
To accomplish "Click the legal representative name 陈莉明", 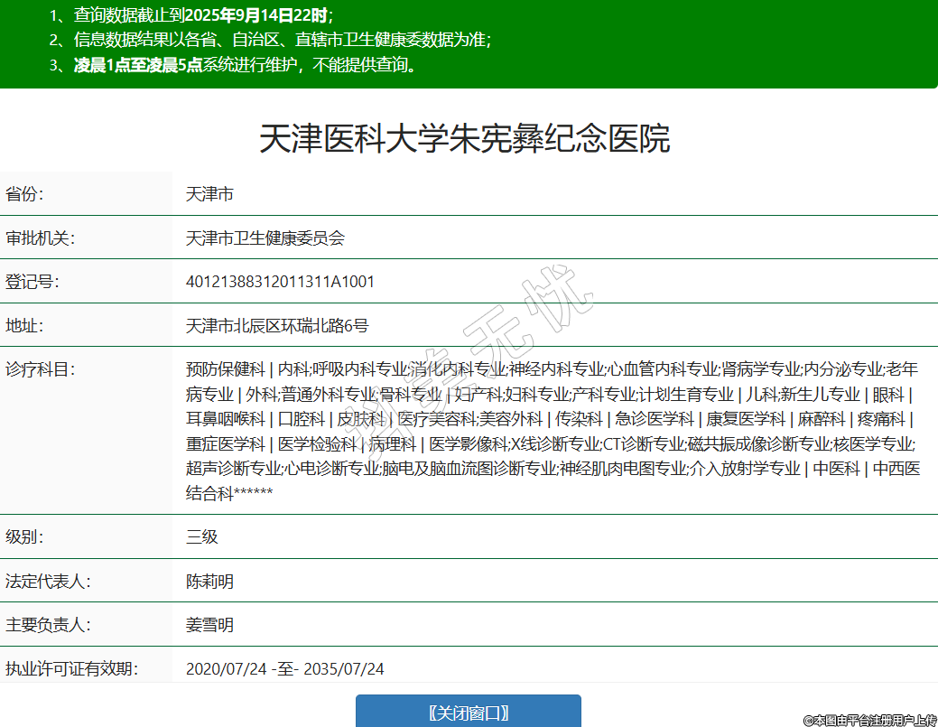I will pos(209,581).
